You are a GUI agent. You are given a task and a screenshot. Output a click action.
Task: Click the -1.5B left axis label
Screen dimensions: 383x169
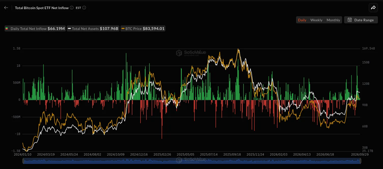click(16, 151)
